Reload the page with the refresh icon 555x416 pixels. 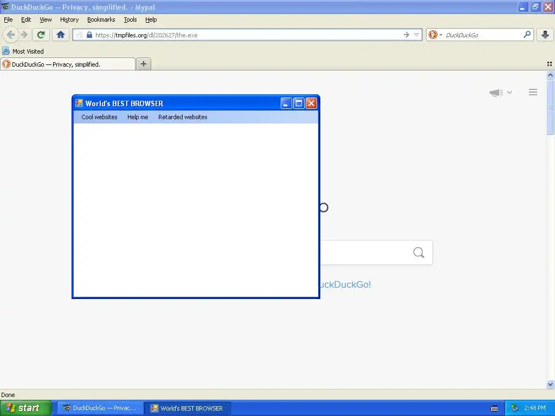[x=41, y=35]
